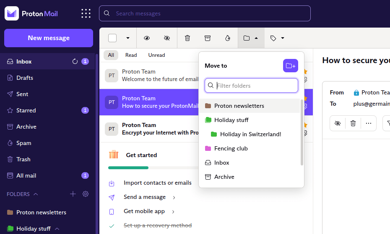The height and width of the screenshot is (234, 390).
Task: Open the more actions ellipsis in message
Action: (x=368, y=123)
